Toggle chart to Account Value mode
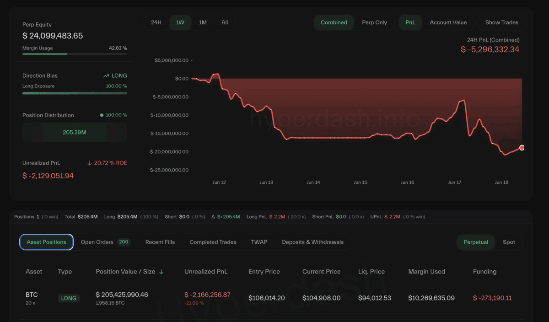The width and height of the screenshot is (549, 322). [x=448, y=22]
